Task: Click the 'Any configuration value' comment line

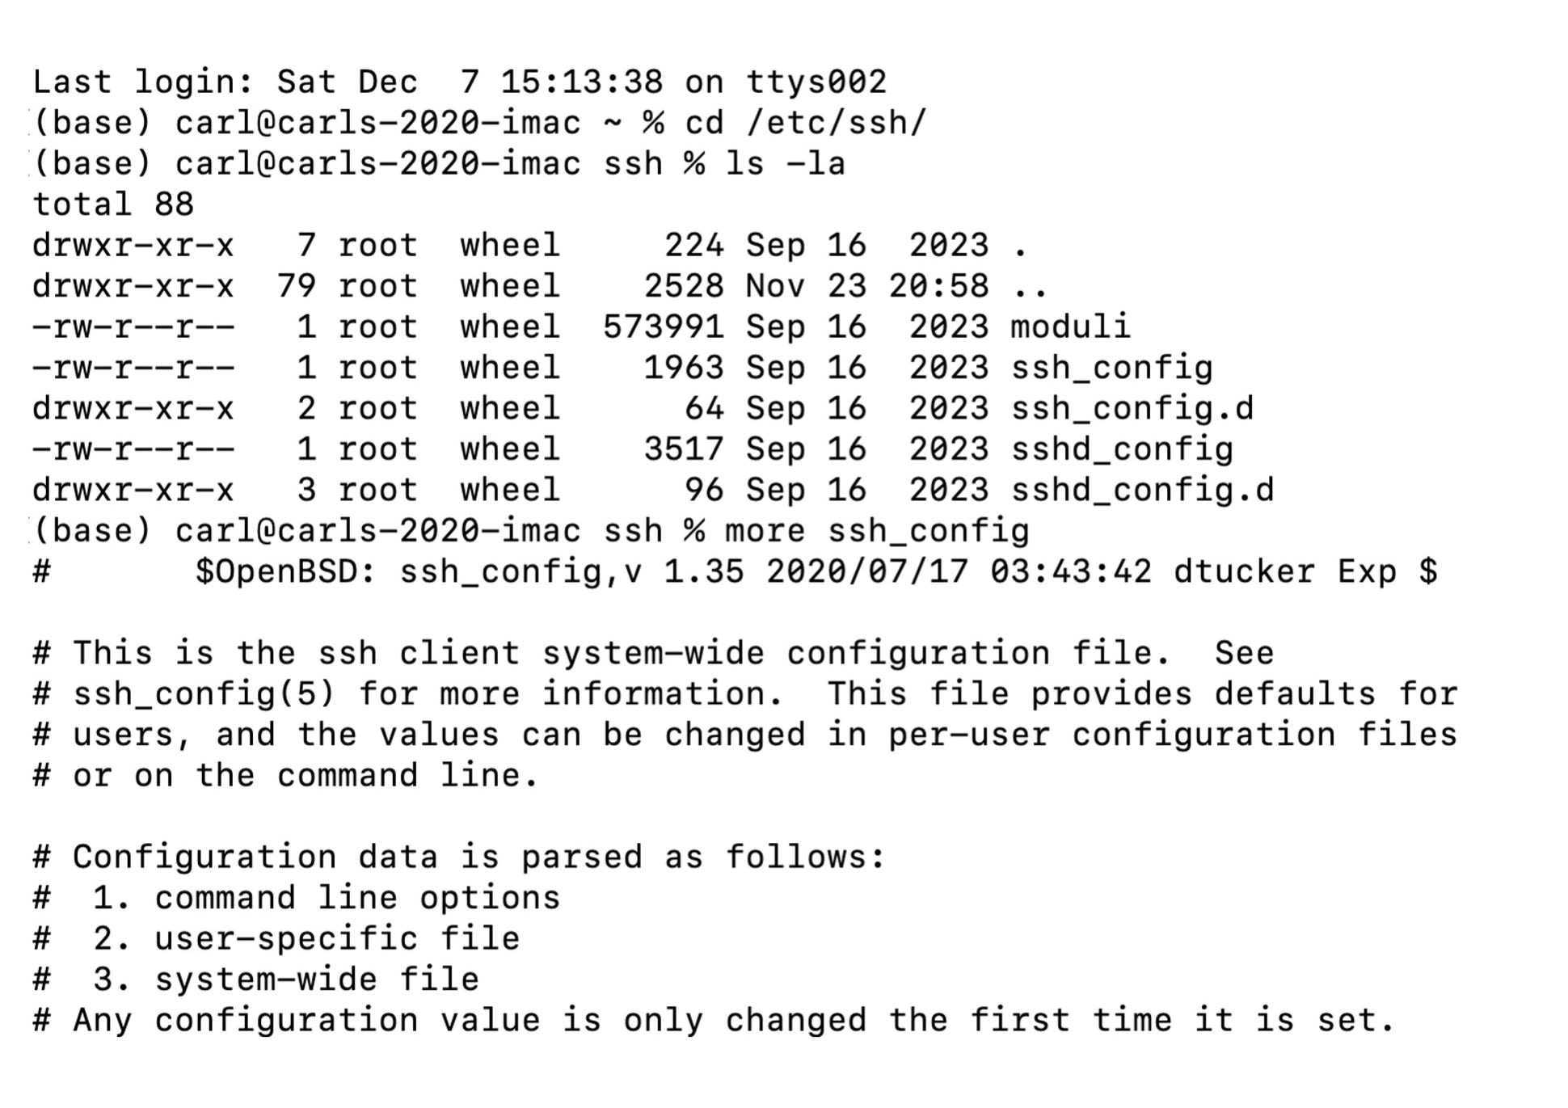Action: click(734, 1020)
